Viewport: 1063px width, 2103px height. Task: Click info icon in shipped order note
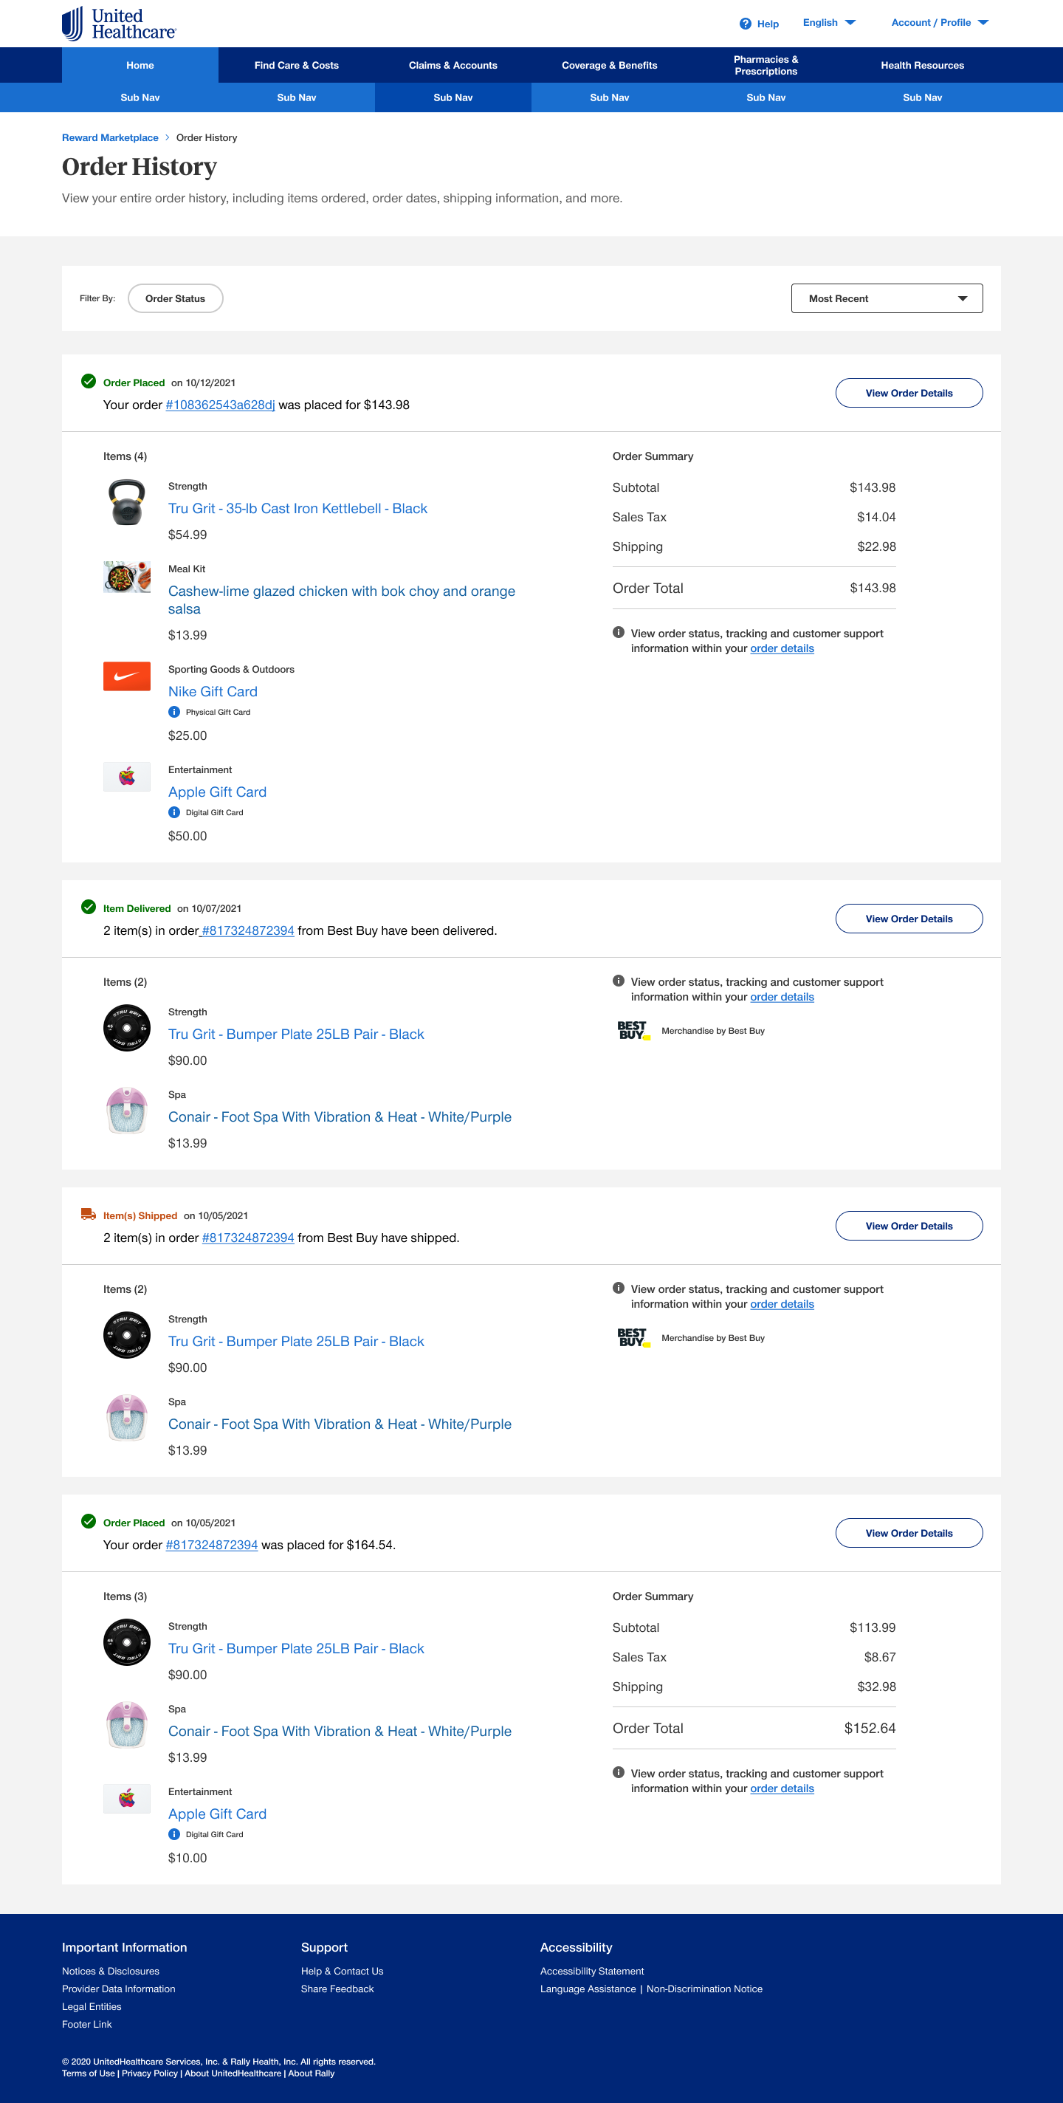(619, 1288)
